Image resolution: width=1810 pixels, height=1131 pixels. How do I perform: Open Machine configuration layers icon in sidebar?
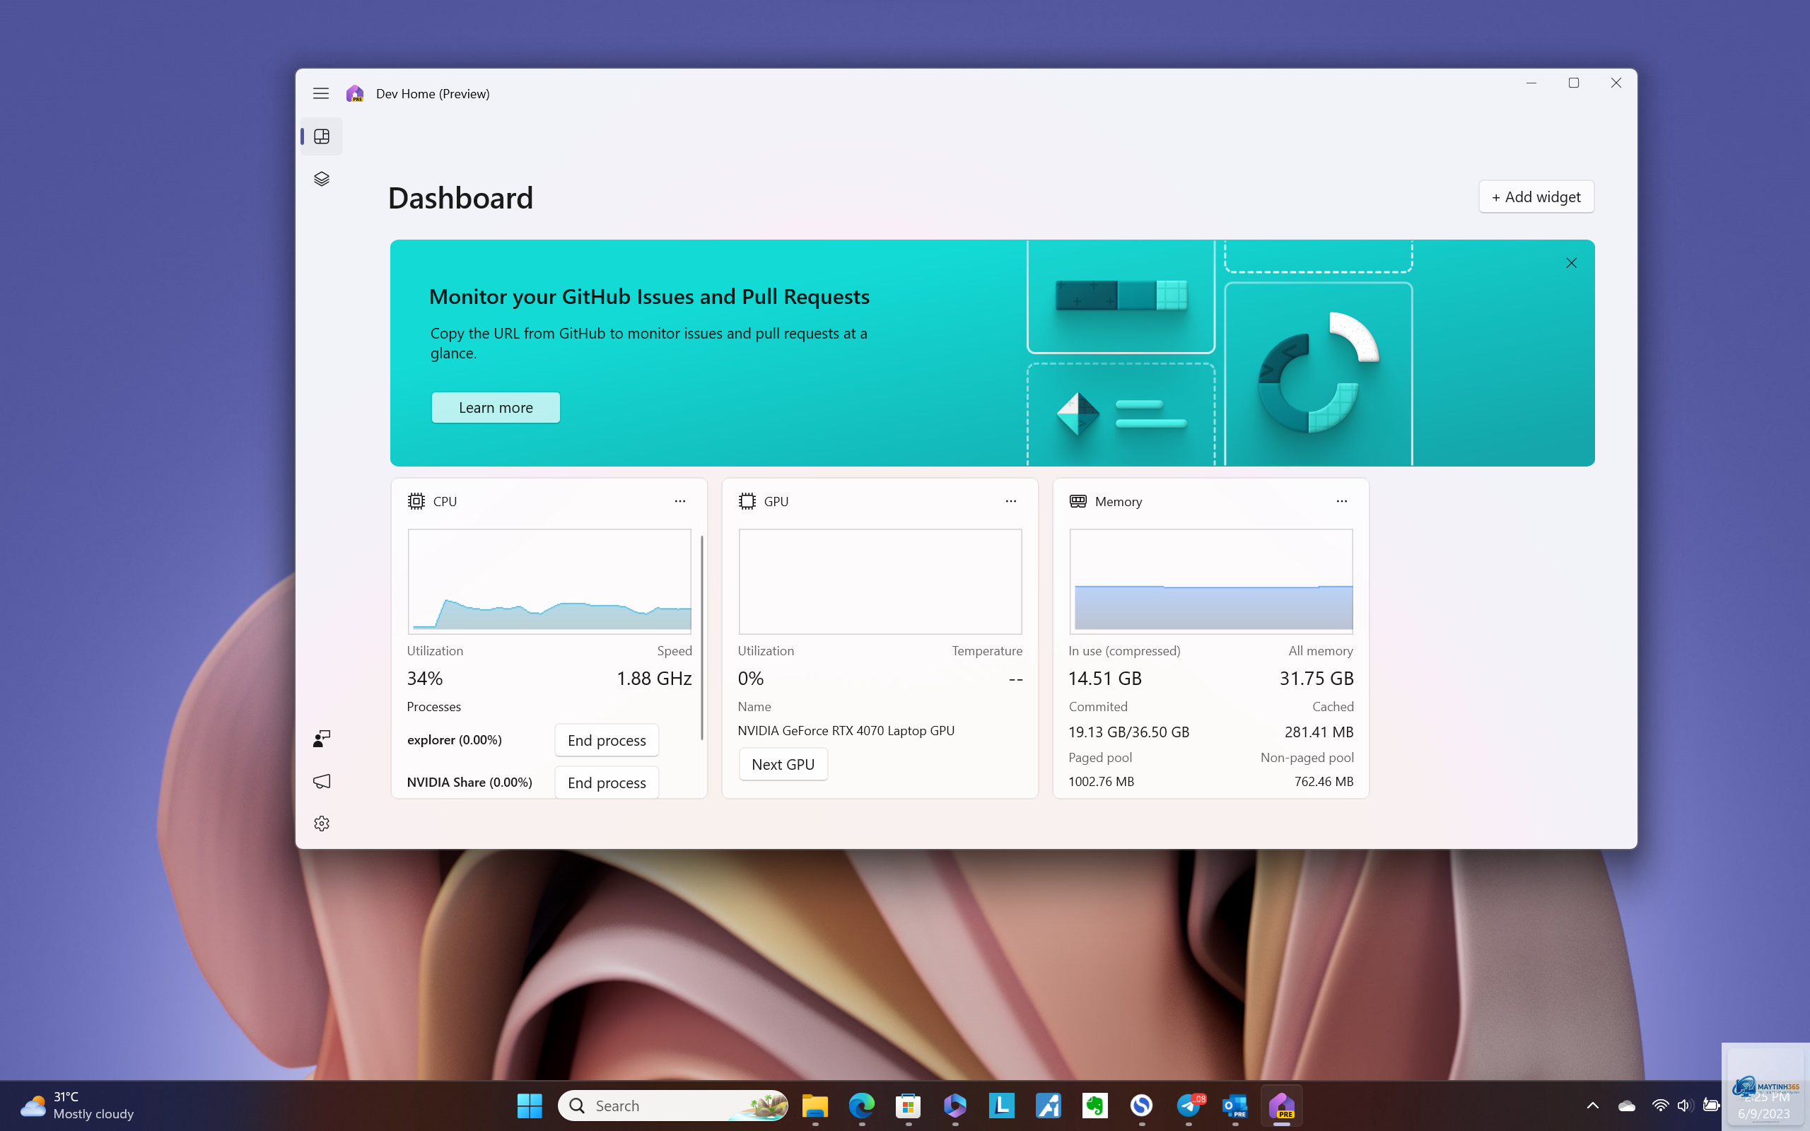pyautogui.click(x=322, y=179)
